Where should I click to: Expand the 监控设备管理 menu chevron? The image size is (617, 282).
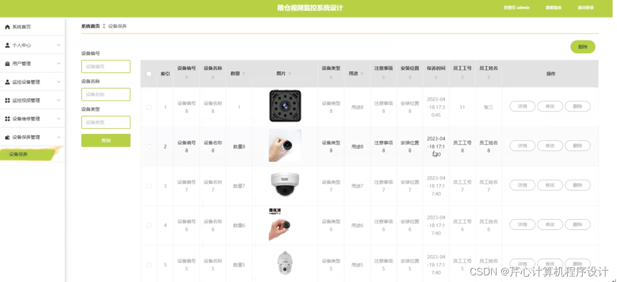tap(58, 82)
